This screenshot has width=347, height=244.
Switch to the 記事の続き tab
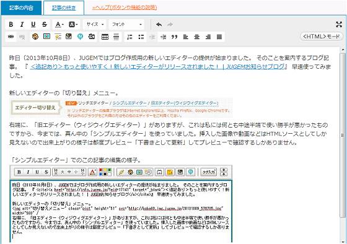(x=64, y=8)
